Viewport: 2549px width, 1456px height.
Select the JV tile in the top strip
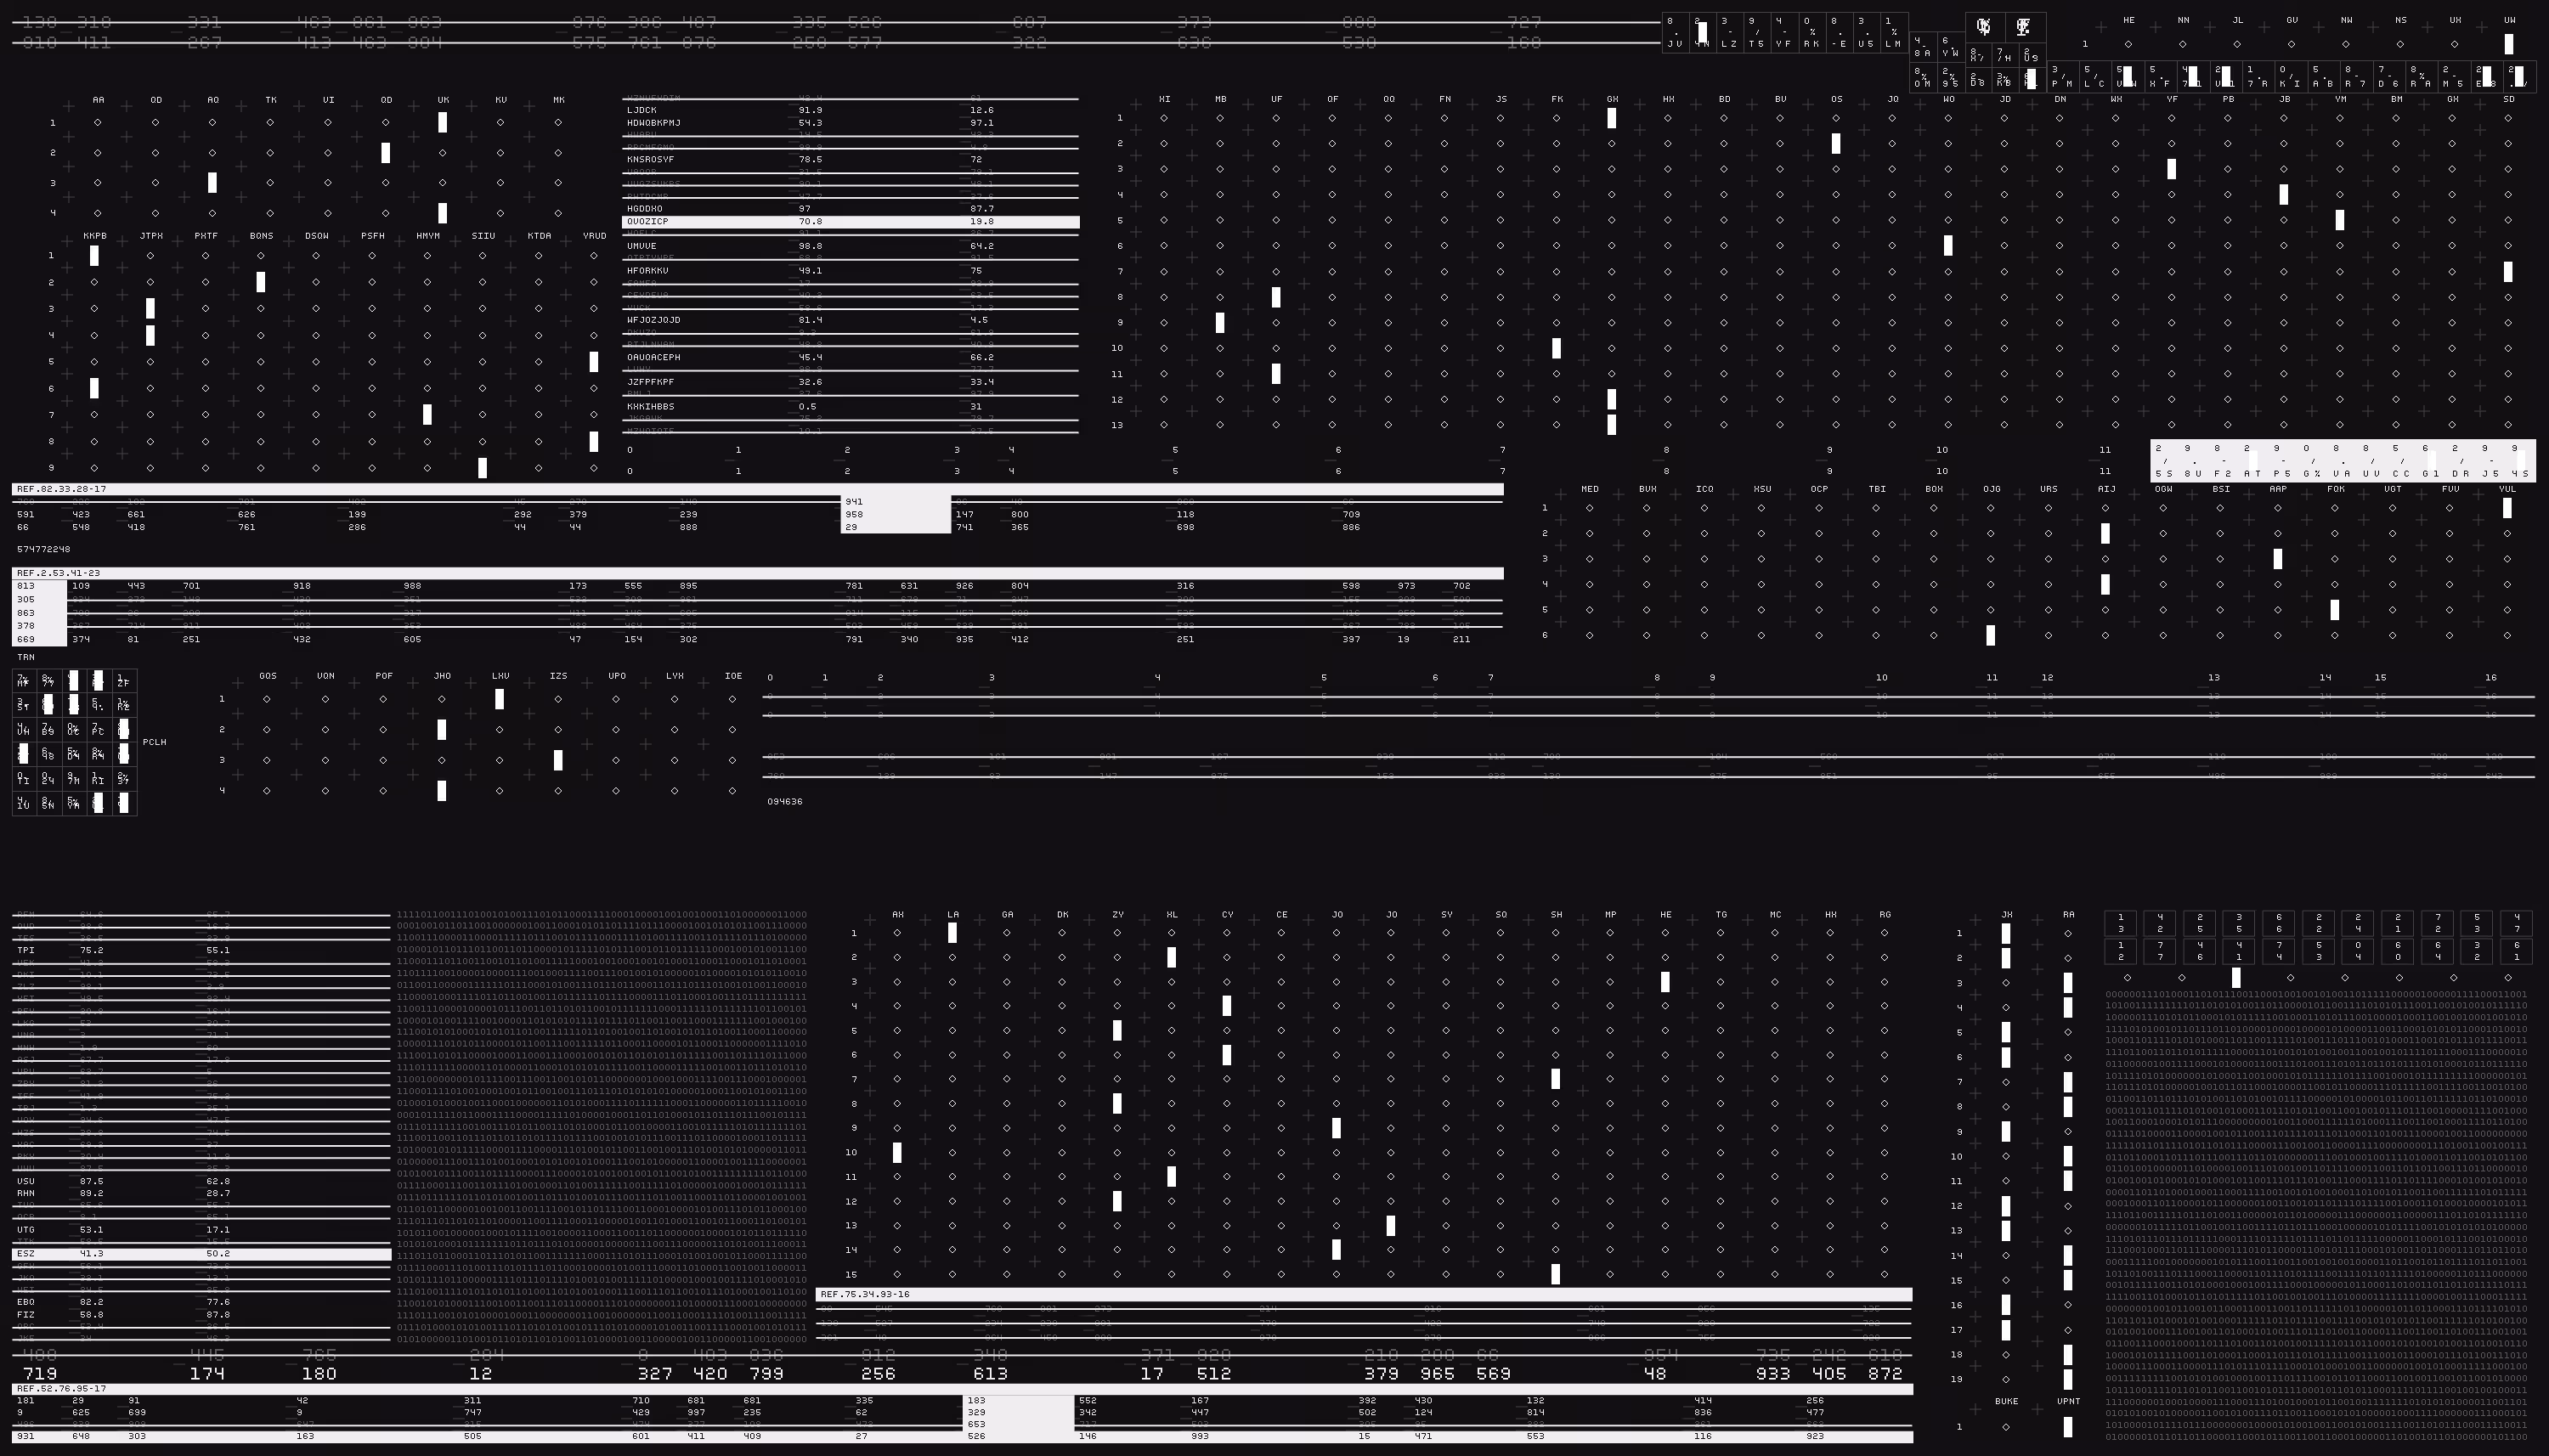[x=1675, y=32]
